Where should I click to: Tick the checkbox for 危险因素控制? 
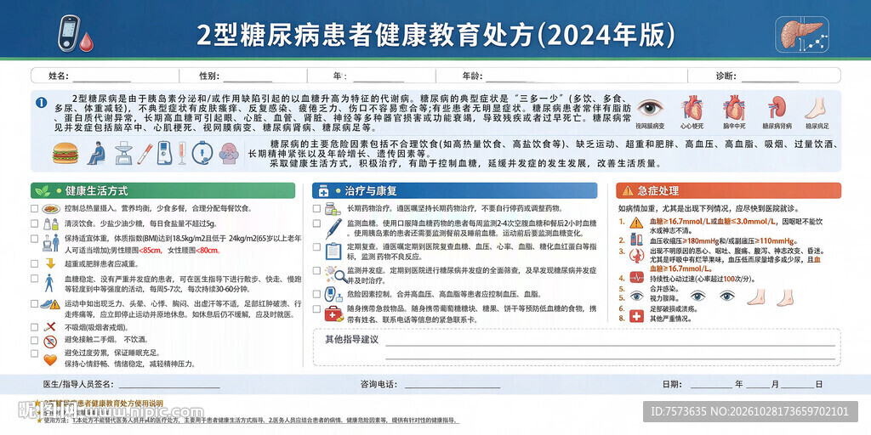coord(316,294)
